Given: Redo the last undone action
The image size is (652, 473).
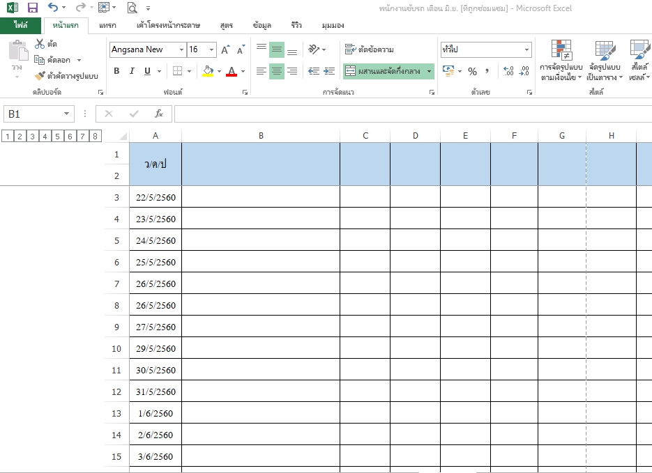Looking at the screenshot, I should coord(81,7).
